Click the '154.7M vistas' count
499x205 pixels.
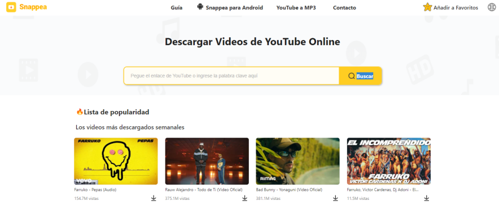click(x=86, y=199)
